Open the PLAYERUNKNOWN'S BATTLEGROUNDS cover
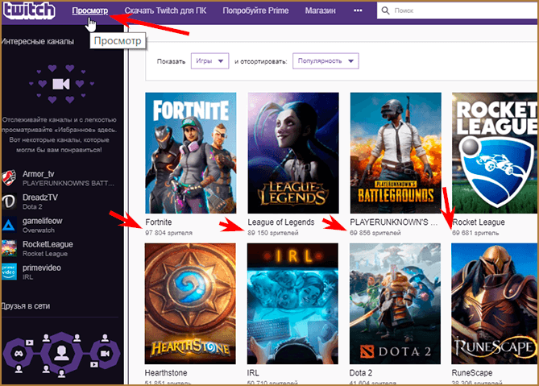Image resolution: width=539 pixels, height=386 pixels. point(396,153)
